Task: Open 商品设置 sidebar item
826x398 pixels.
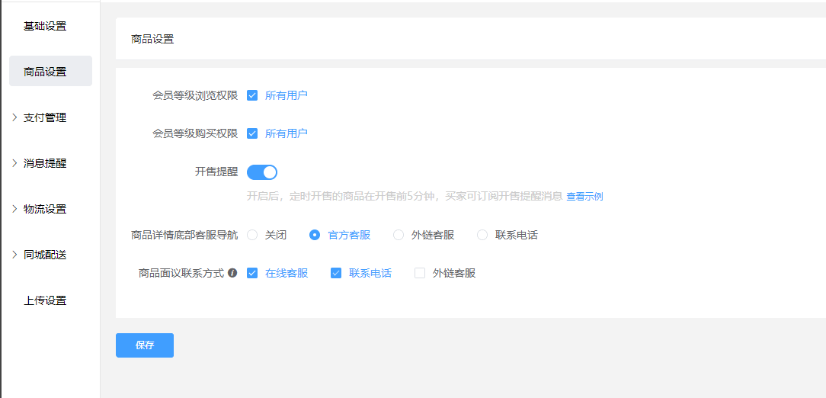Action: point(50,71)
